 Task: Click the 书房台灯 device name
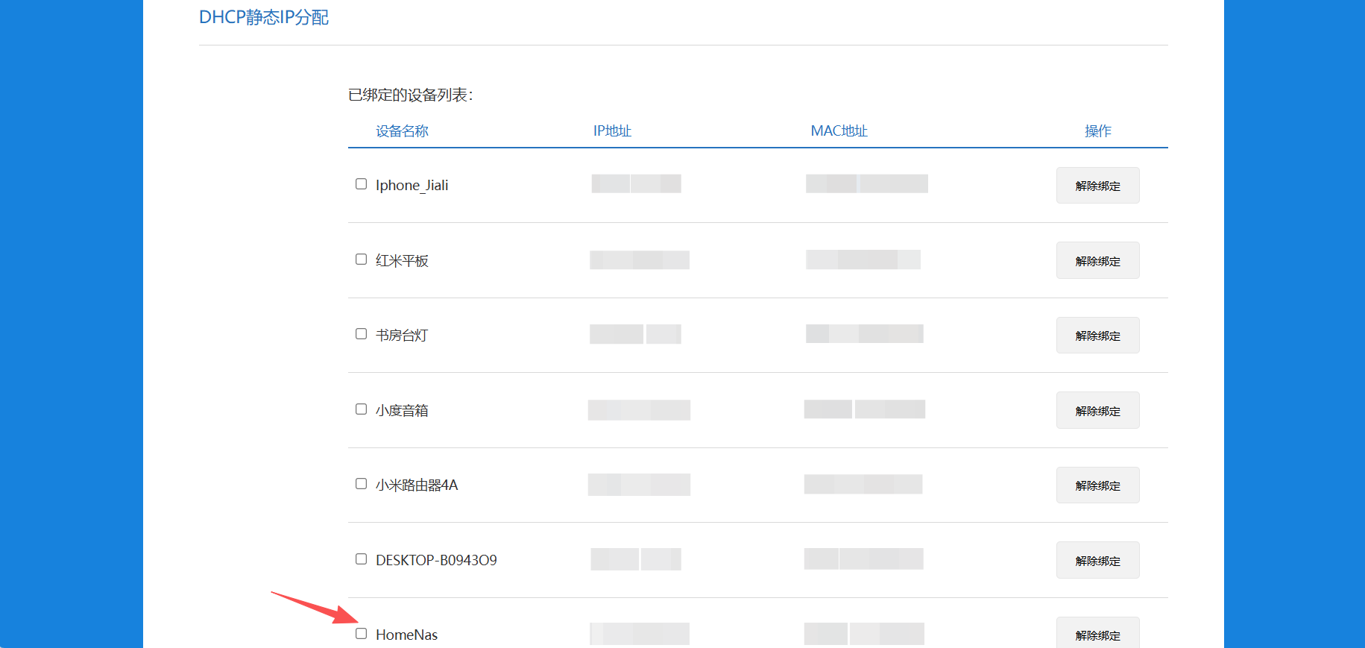[x=402, y=336]
